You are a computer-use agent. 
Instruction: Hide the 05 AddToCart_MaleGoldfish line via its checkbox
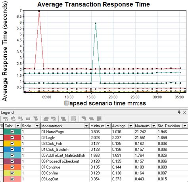[12, 155]
